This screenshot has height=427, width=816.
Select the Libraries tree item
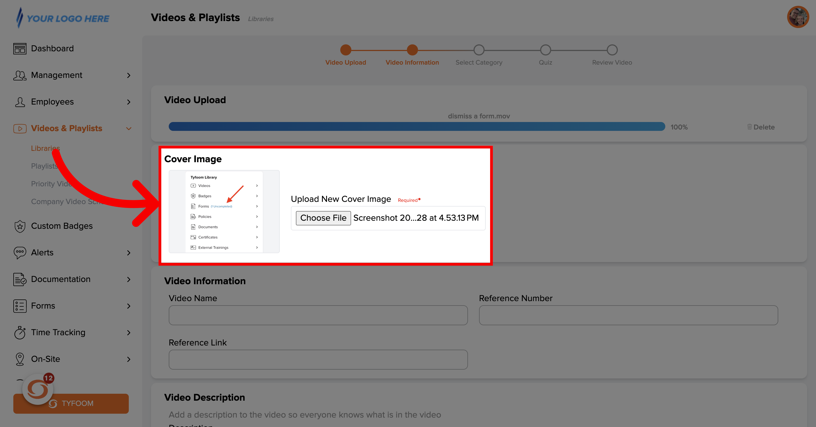pos(45,148)
